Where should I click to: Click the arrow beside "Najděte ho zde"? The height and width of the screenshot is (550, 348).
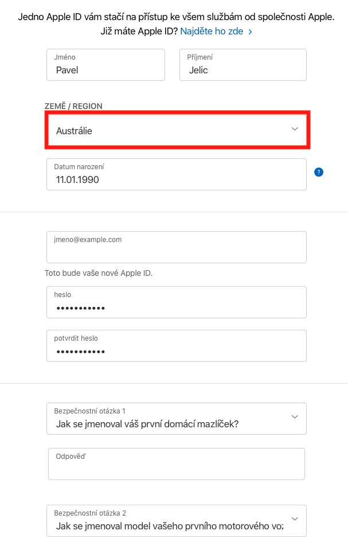tap(250, 32)
